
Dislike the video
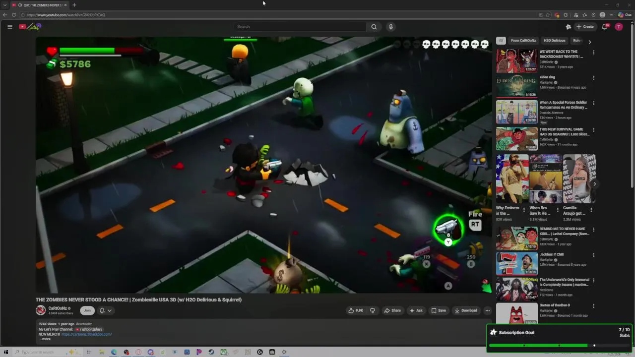[x=373, y=310]
